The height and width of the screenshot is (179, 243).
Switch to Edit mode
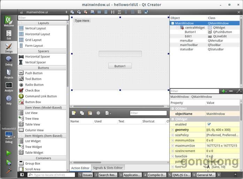(9, 35)
